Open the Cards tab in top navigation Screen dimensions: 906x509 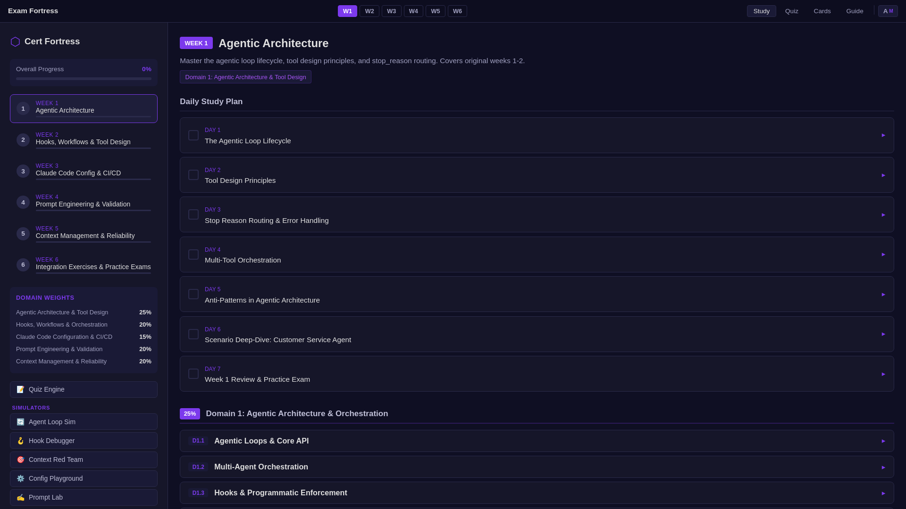pyautogui.click(x=822, y=11)
